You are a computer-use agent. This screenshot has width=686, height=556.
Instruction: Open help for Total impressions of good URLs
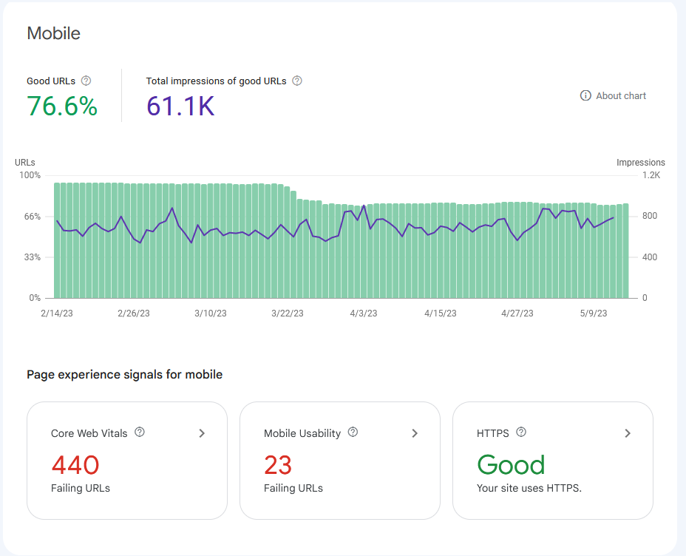tap(297, 81)
